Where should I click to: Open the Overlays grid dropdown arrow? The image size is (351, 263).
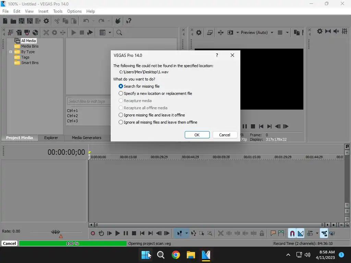[287, 33]
